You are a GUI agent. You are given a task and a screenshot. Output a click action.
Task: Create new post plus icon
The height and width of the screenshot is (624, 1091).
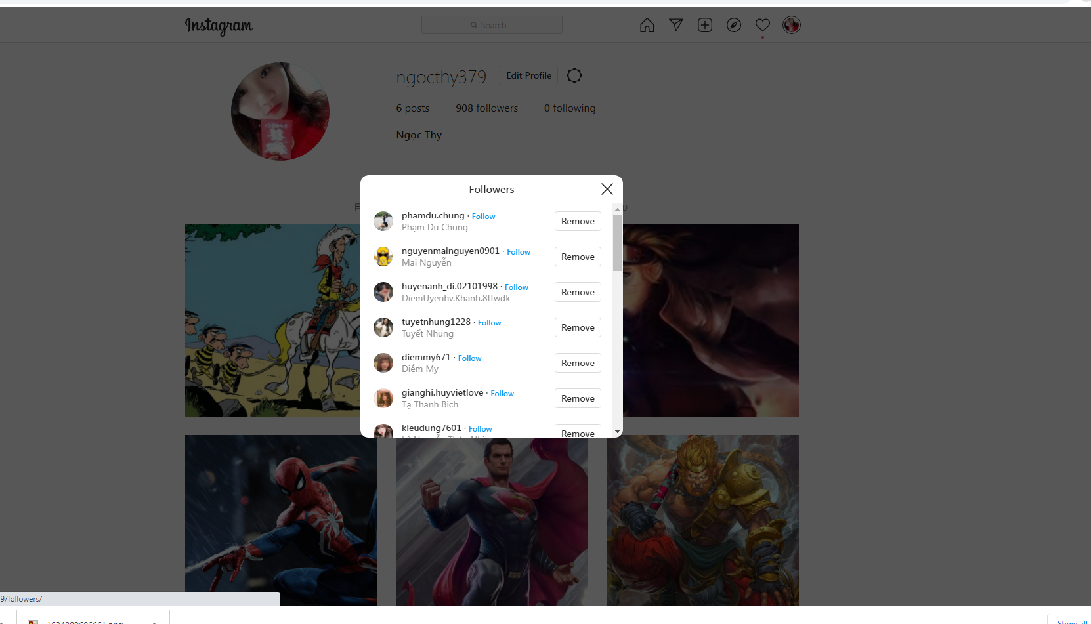(x=705, y=25)
